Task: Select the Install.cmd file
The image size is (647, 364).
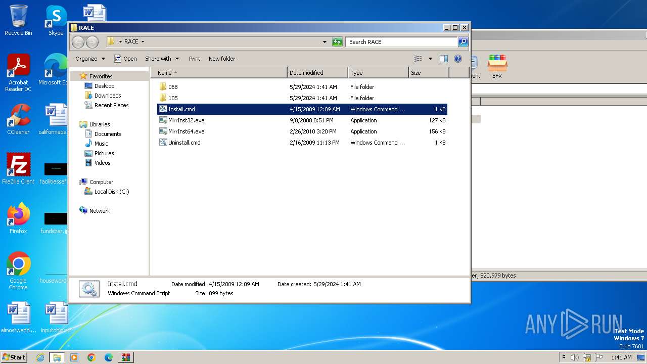Action: [x=302, y=109]
